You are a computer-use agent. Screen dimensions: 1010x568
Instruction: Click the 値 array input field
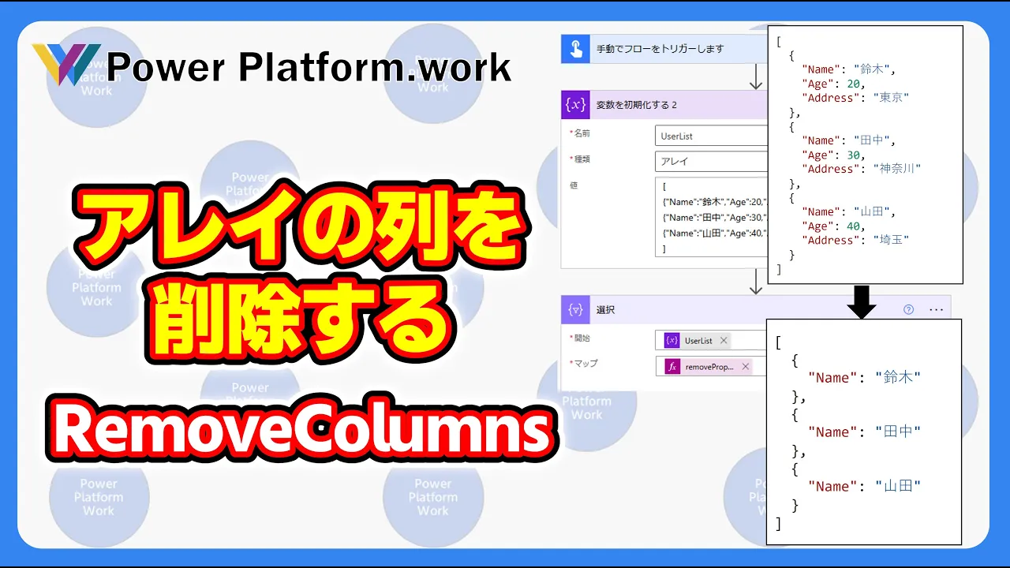tap(711, 217)
